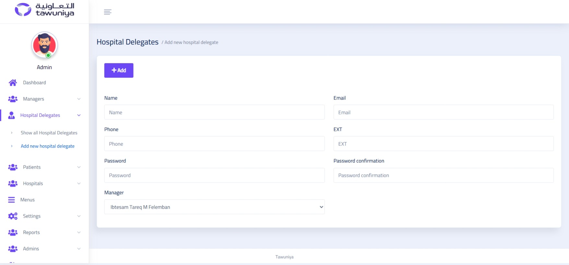Click the Tawuniya logo
The width and height of the screenshot is (569, 265).
pos(44,10)
